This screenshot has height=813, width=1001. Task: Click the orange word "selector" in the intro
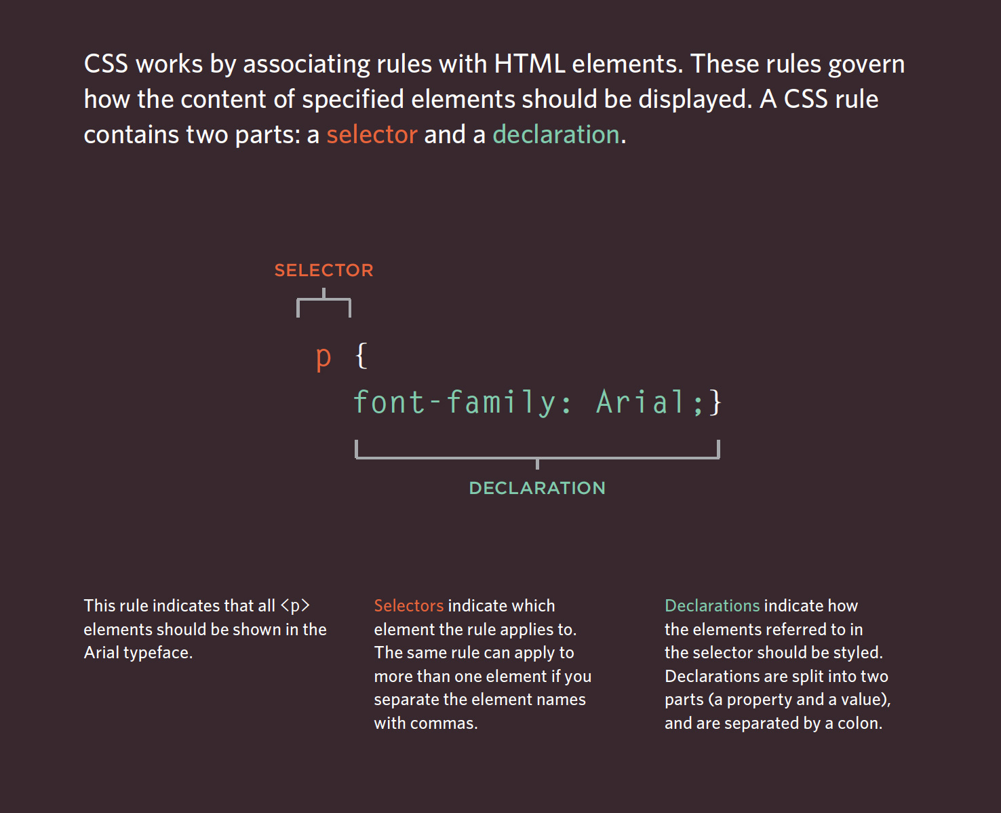coord(372,134)
